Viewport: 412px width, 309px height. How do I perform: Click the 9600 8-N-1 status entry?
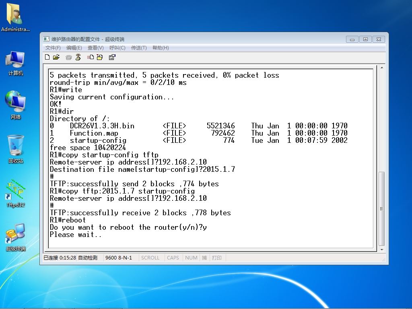(119, 258)
